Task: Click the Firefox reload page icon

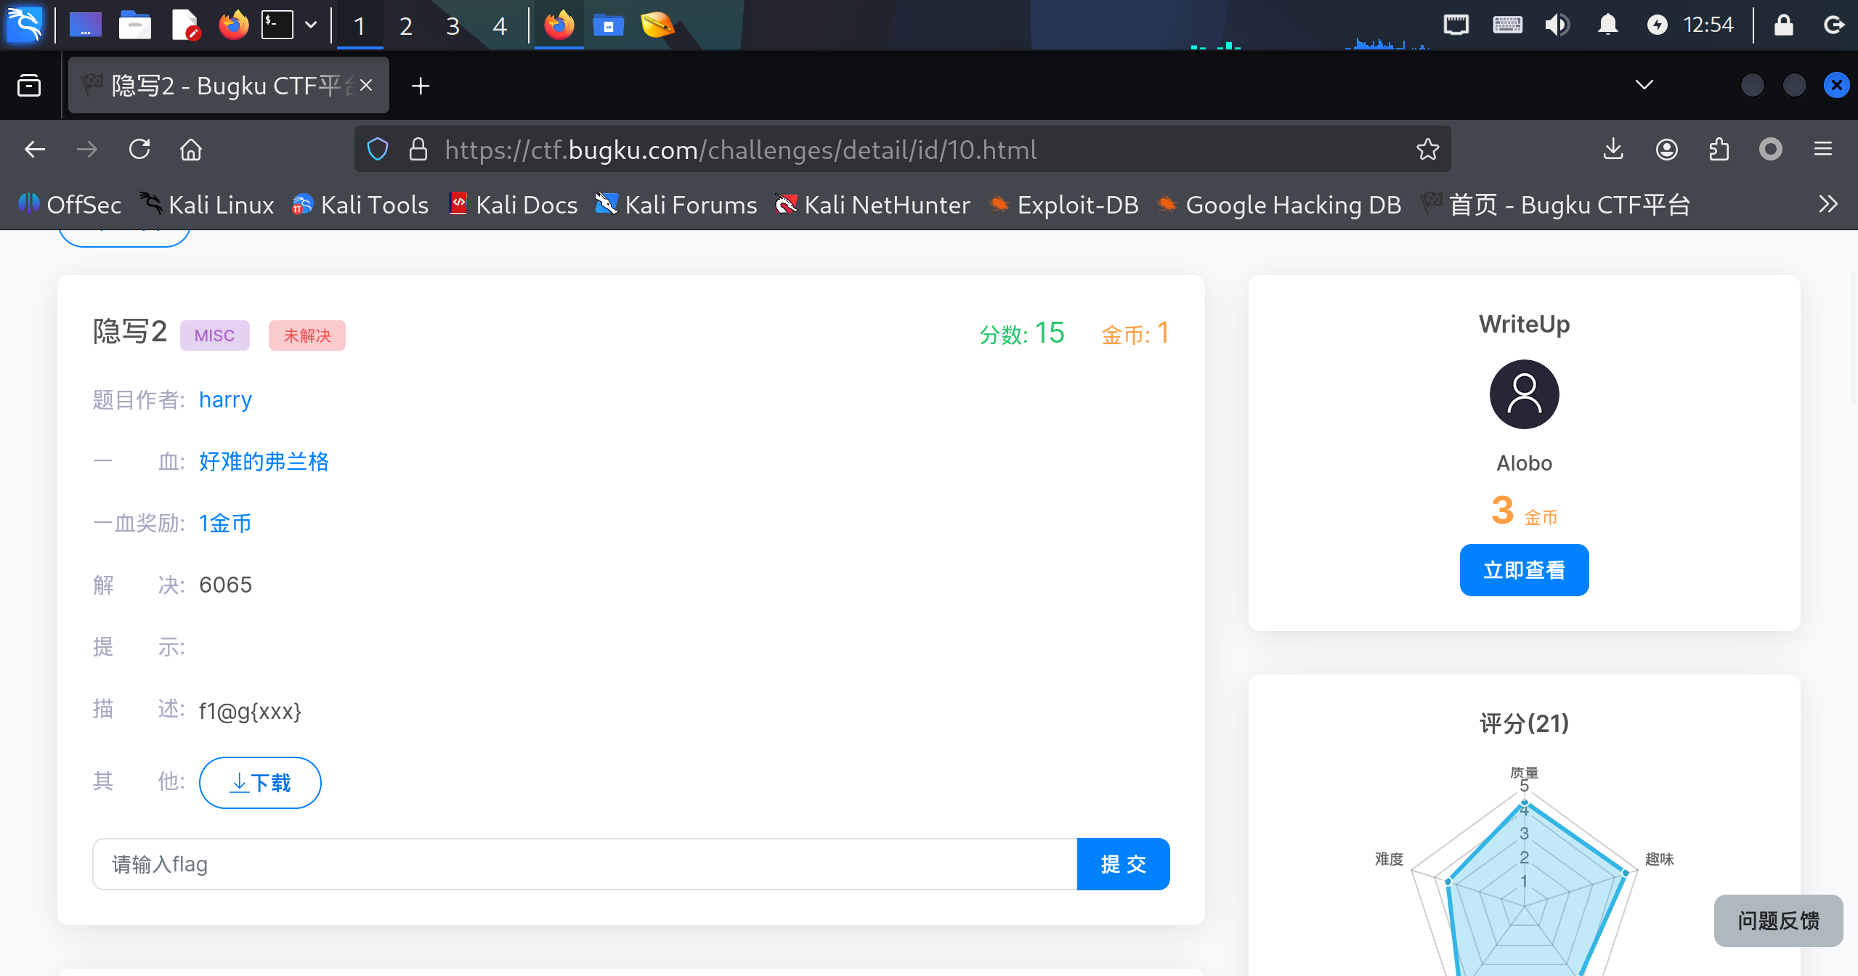Action: pos(139,150)
